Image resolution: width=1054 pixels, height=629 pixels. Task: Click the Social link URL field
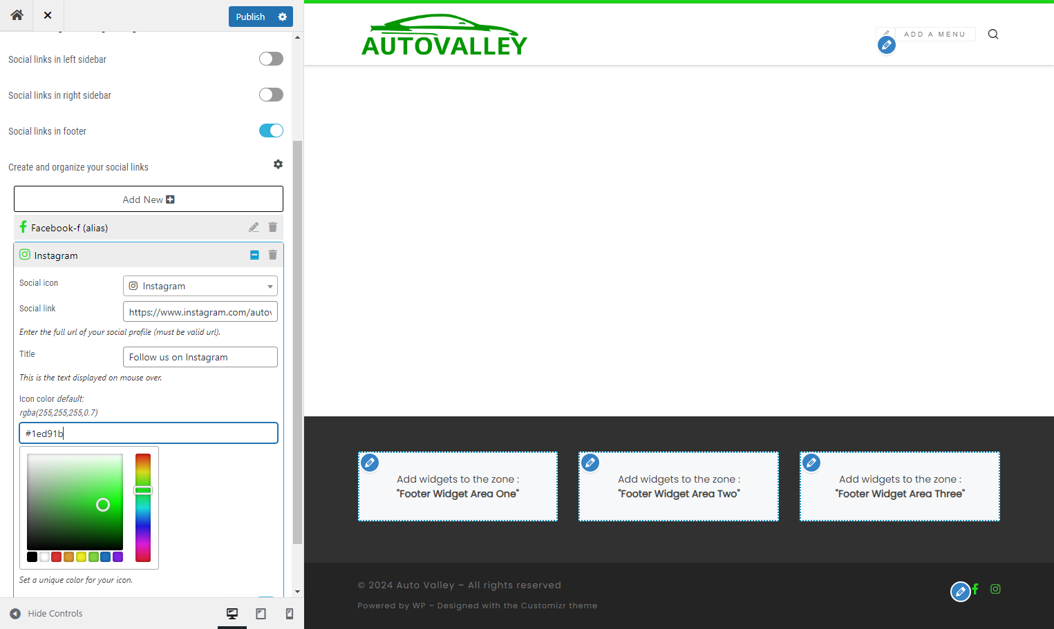coord(200,311)
